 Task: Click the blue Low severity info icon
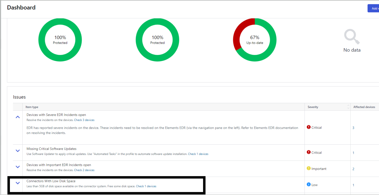tap(309, 184)
